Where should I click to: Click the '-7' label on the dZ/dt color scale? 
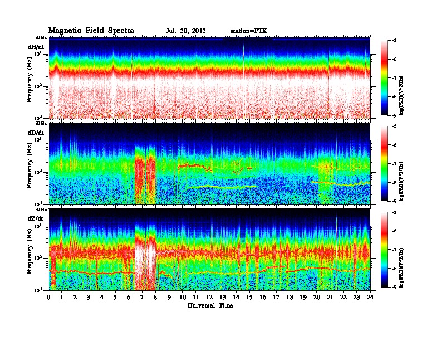pos(394,250)
